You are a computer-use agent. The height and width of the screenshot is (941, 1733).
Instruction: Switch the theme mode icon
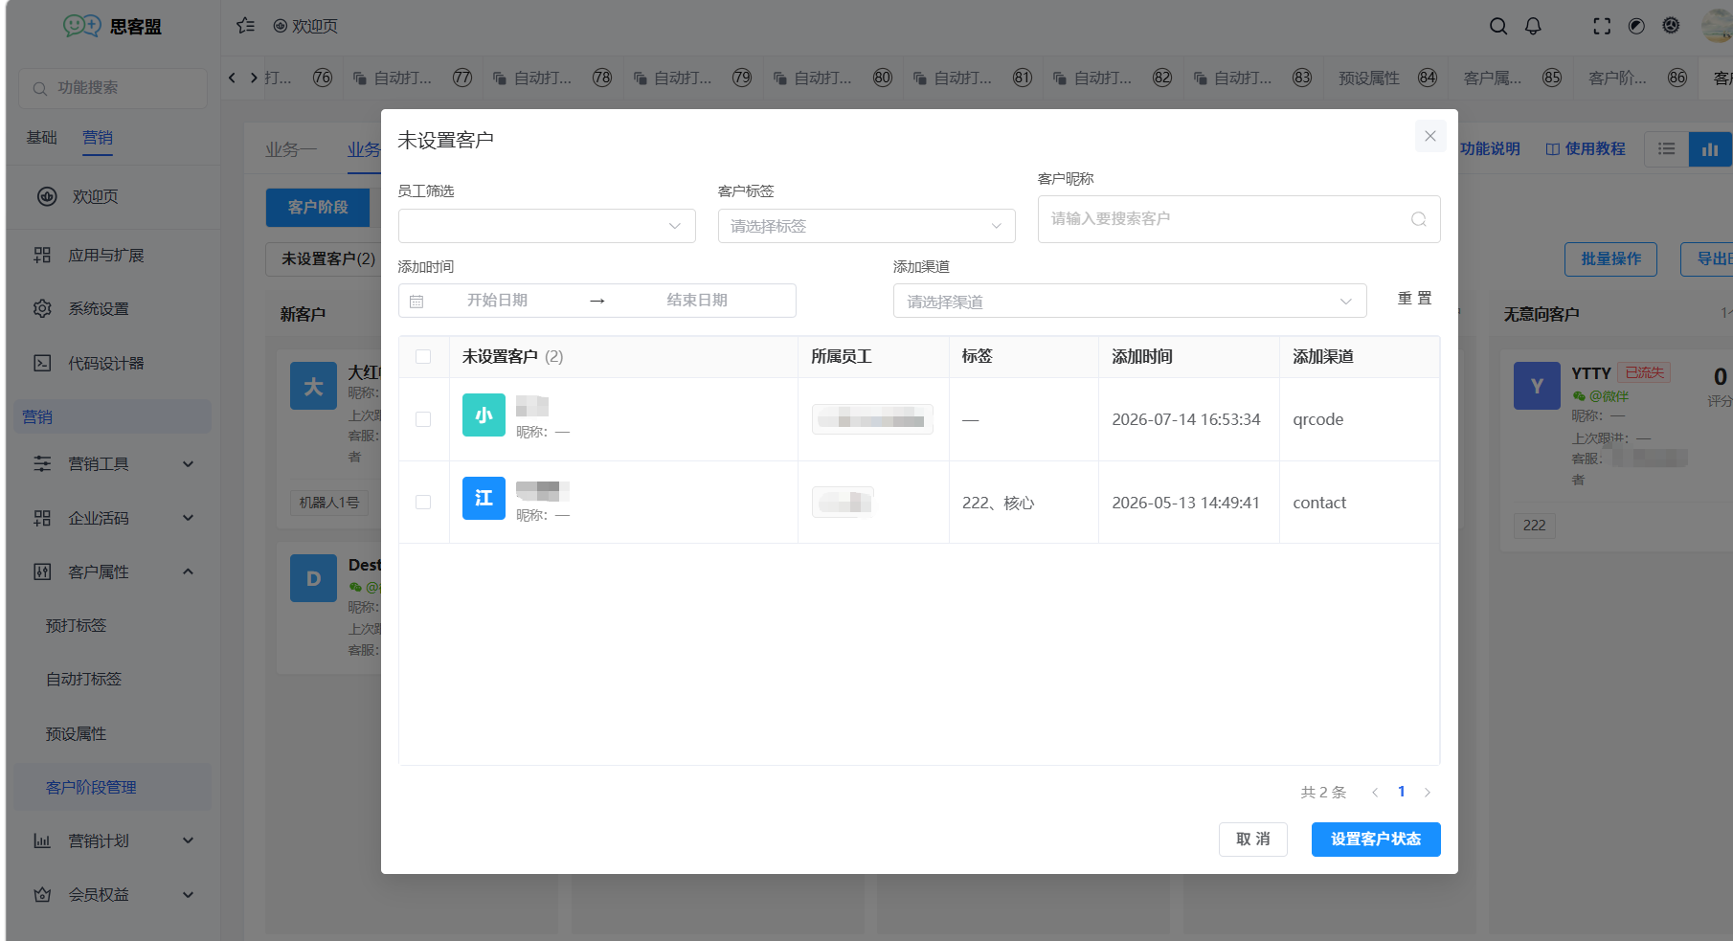pyautogui.click(x=1636, y=27)
